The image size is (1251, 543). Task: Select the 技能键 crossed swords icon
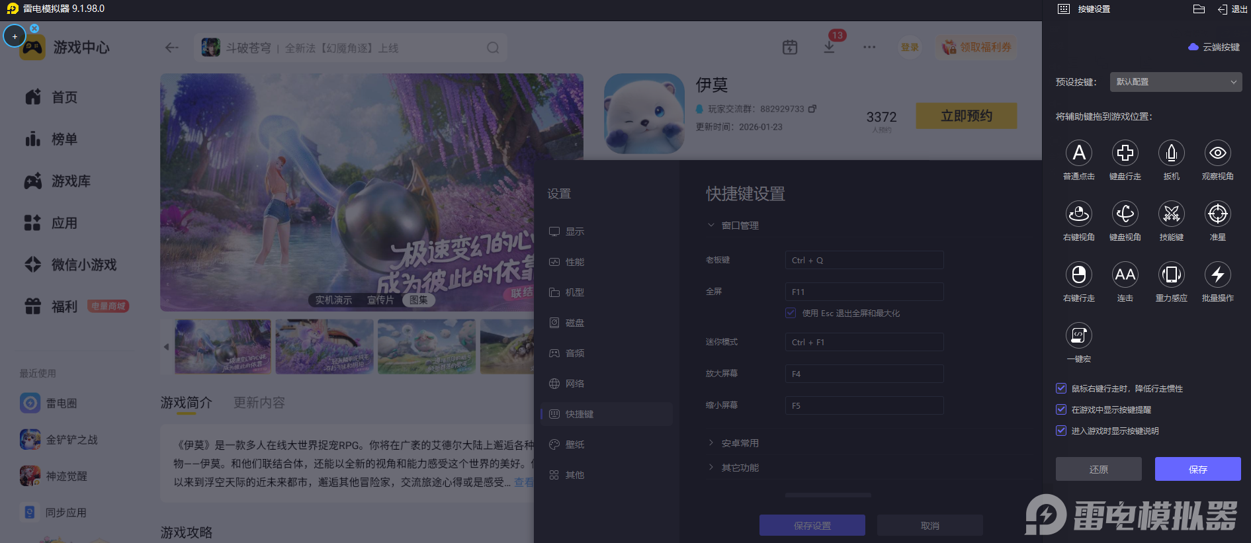[1172, 214]
